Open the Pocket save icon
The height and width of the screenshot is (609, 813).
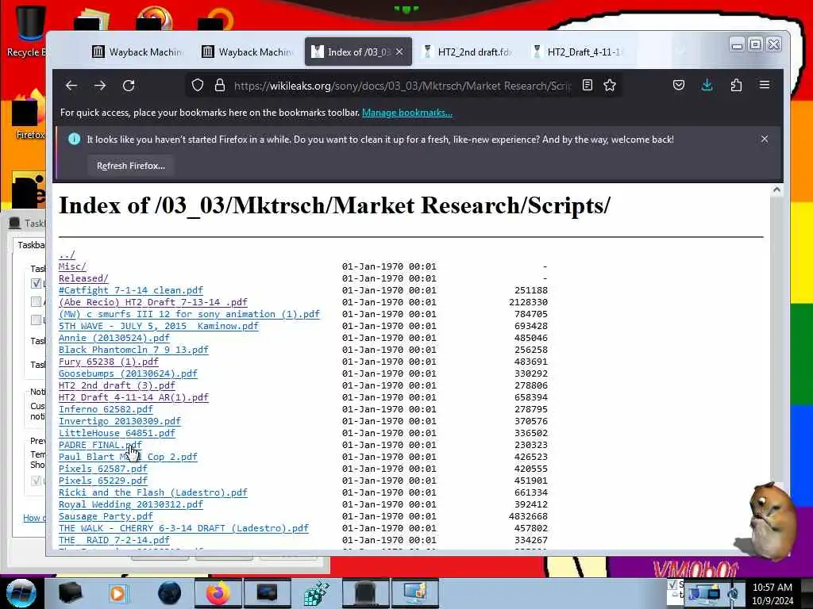coord(679,85)
